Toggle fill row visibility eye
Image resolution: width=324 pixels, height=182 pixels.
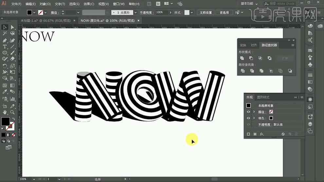248,118
